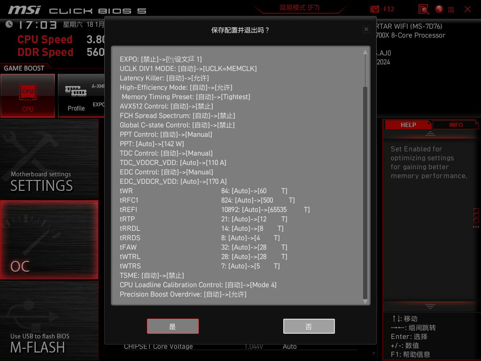Click the tFAW timing line
The image size is (481, 361).
coord(203,247)
